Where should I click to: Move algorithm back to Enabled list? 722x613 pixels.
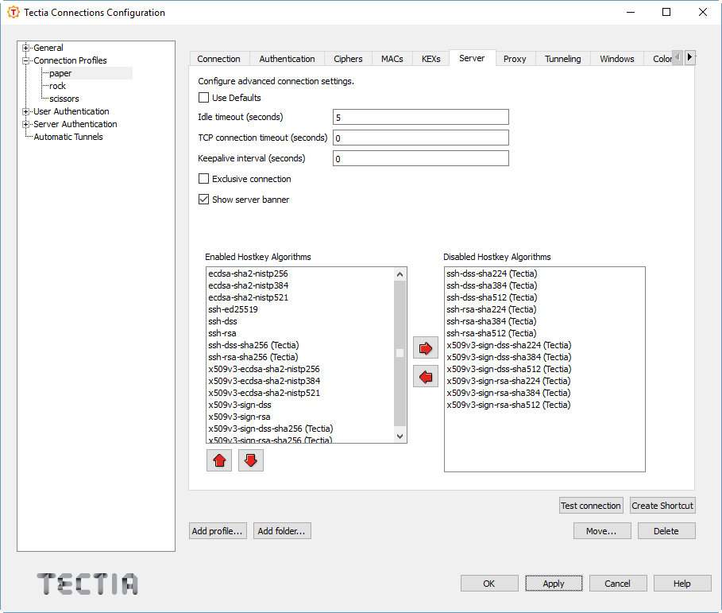425,376
